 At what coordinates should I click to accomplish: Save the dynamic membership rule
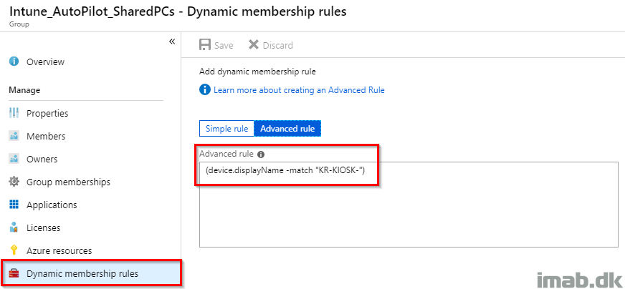pyautogui.click(x=216, y=45)
